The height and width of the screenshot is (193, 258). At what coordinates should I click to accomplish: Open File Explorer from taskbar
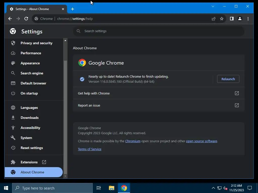click(x=111, y=188)
